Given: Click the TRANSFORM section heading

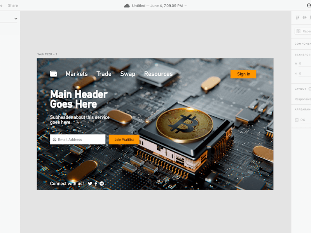Looking at the screenshot, I should click(x=303, y=55).
